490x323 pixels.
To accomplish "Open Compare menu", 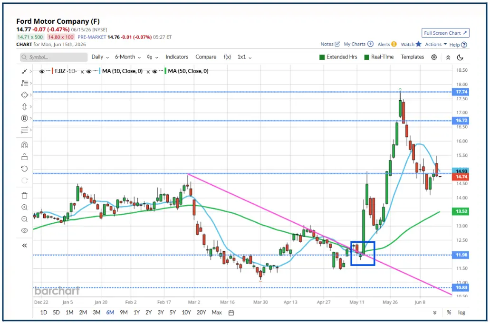I will pyautogui.click(x=206, y=57).
